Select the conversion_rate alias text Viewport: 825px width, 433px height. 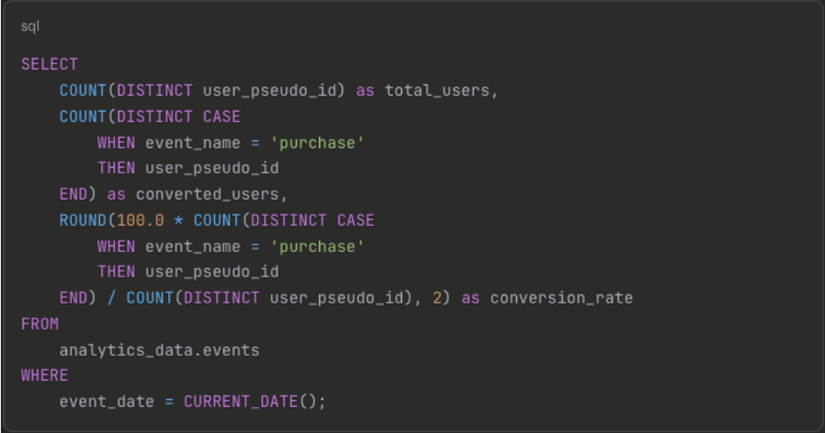coord(560,298)
